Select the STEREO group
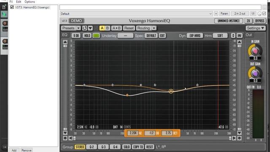 (x=80, y=147)
